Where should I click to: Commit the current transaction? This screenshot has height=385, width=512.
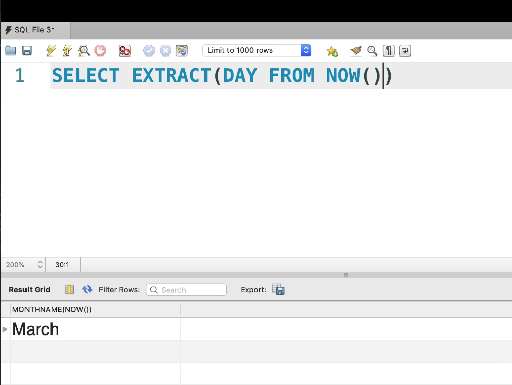tap(149, 50)
